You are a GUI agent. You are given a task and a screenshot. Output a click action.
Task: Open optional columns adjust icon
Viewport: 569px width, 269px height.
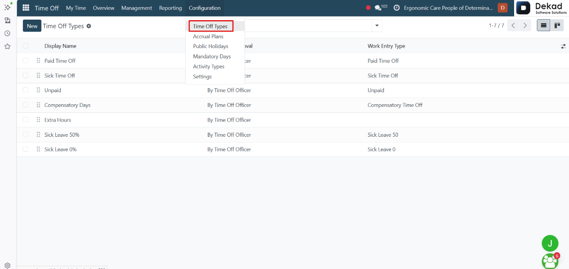[x=563, y=46]
